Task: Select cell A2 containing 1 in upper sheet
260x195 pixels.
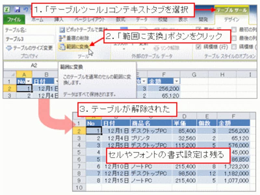Action: (24, 88)
